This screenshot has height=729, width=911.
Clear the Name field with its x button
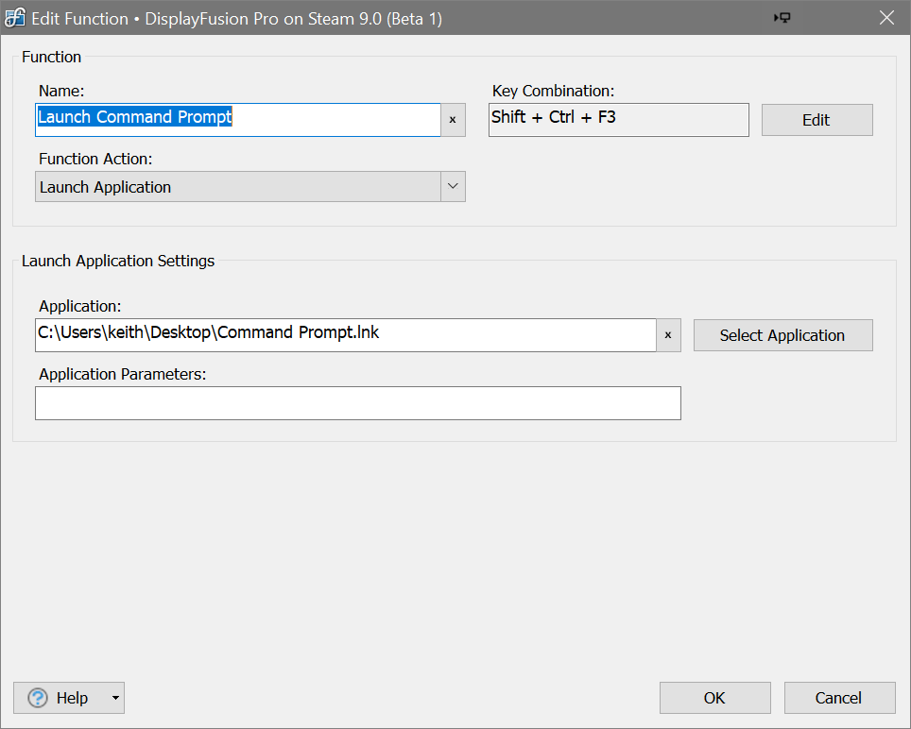coord(453,120)
